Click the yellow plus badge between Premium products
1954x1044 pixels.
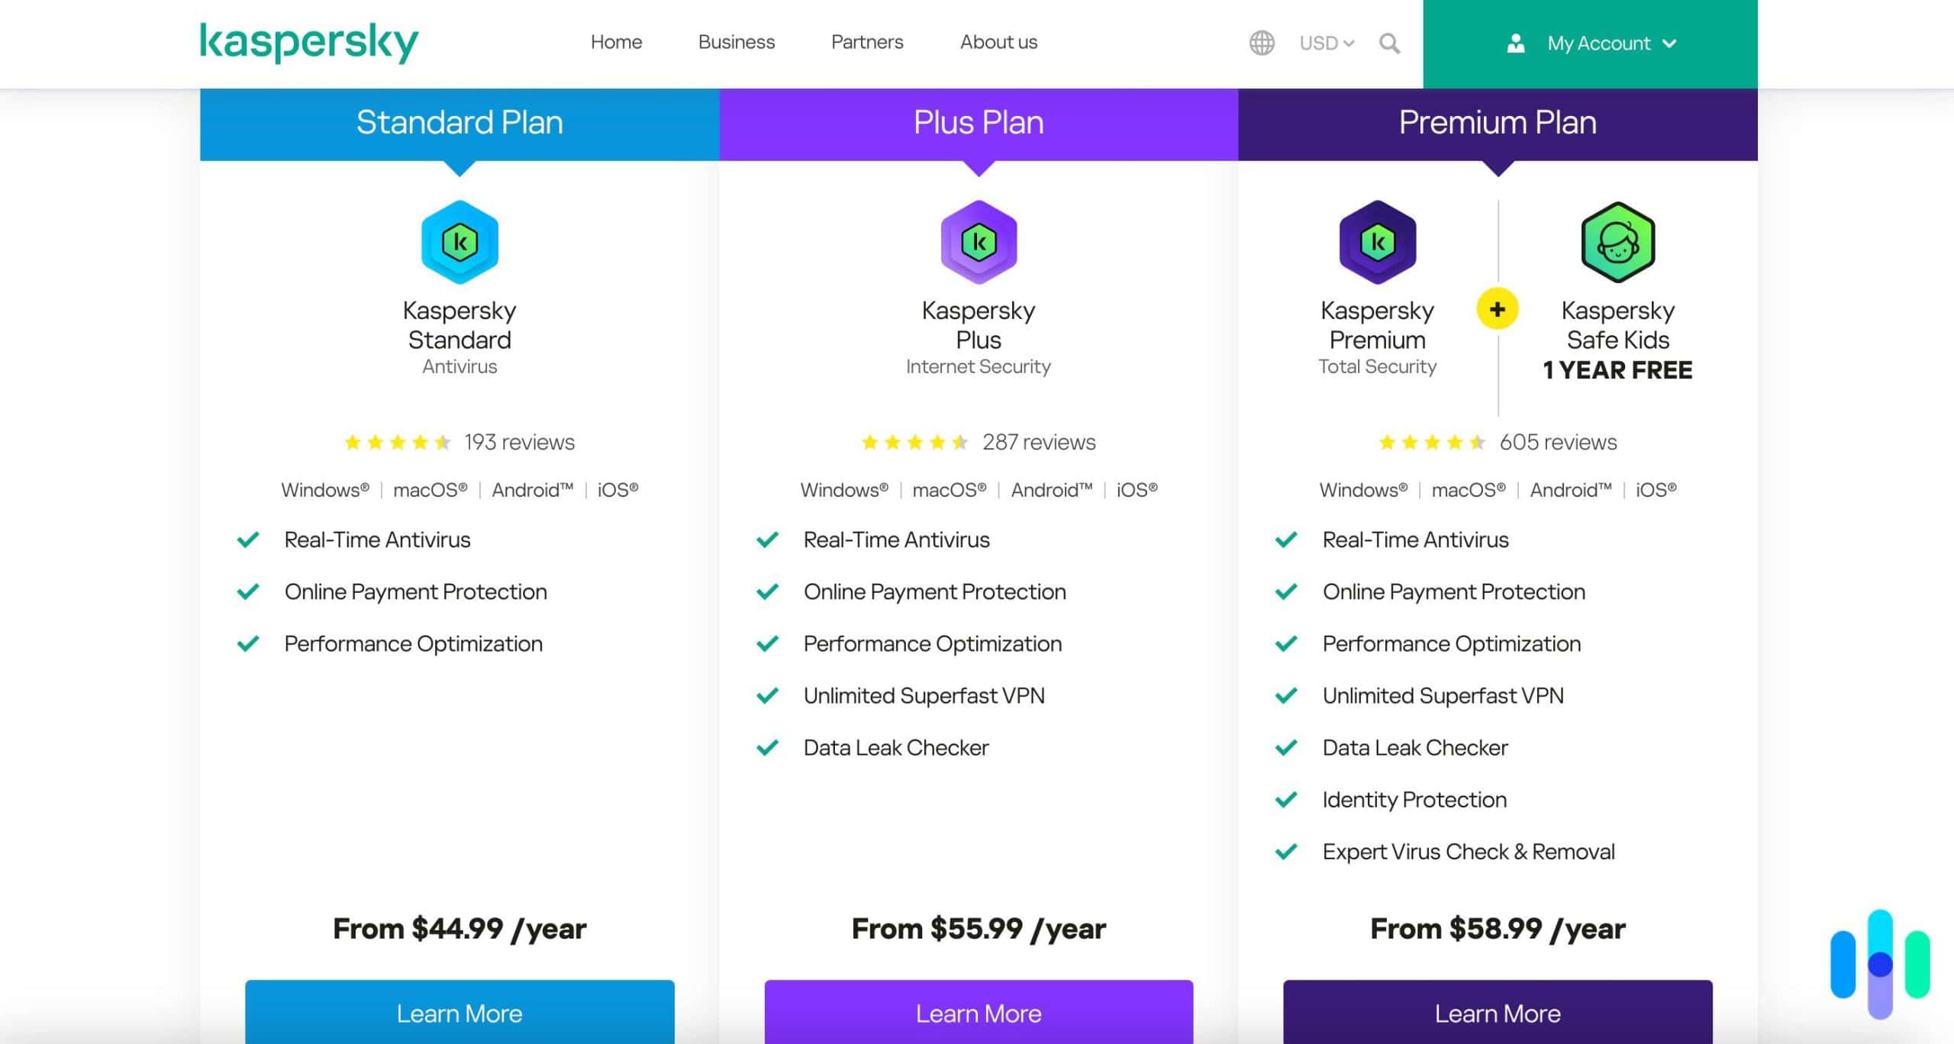point(1497,309)
